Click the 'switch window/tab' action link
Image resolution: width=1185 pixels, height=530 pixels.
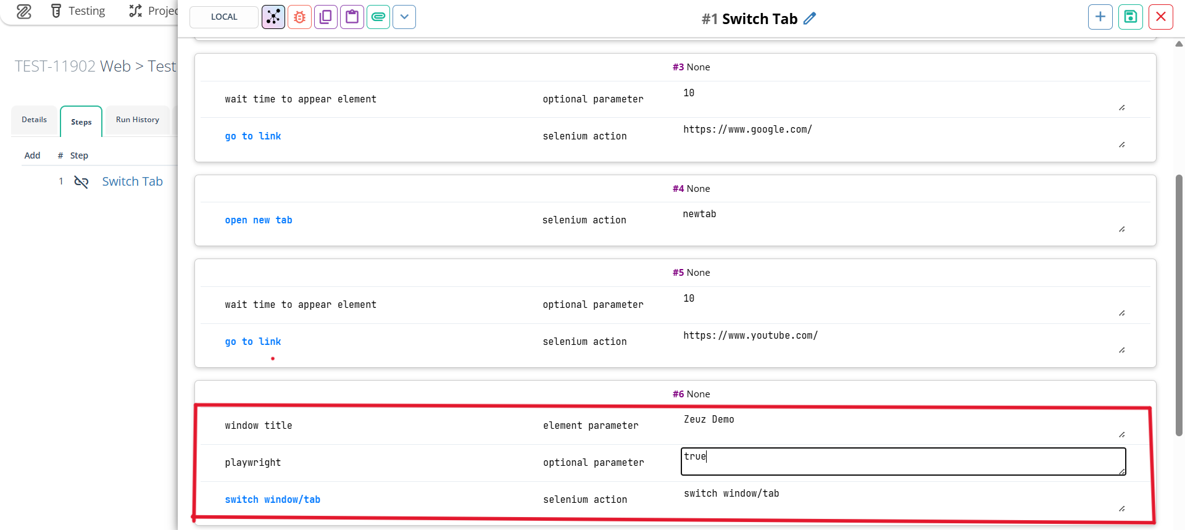tap(272, 500)
